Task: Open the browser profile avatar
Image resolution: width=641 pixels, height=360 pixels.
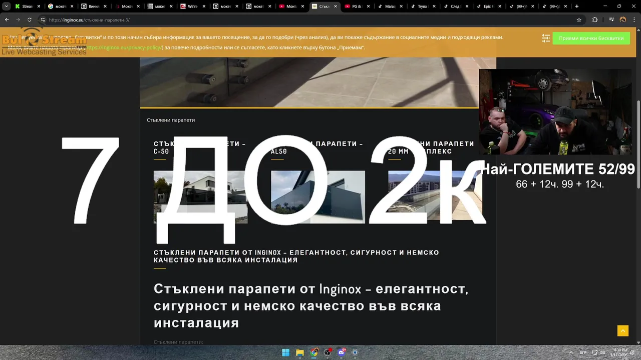Action: 623,19
